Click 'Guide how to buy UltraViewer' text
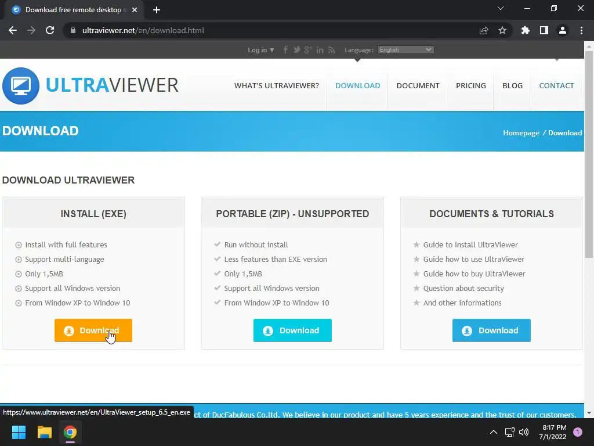 (x=474, y=274)
